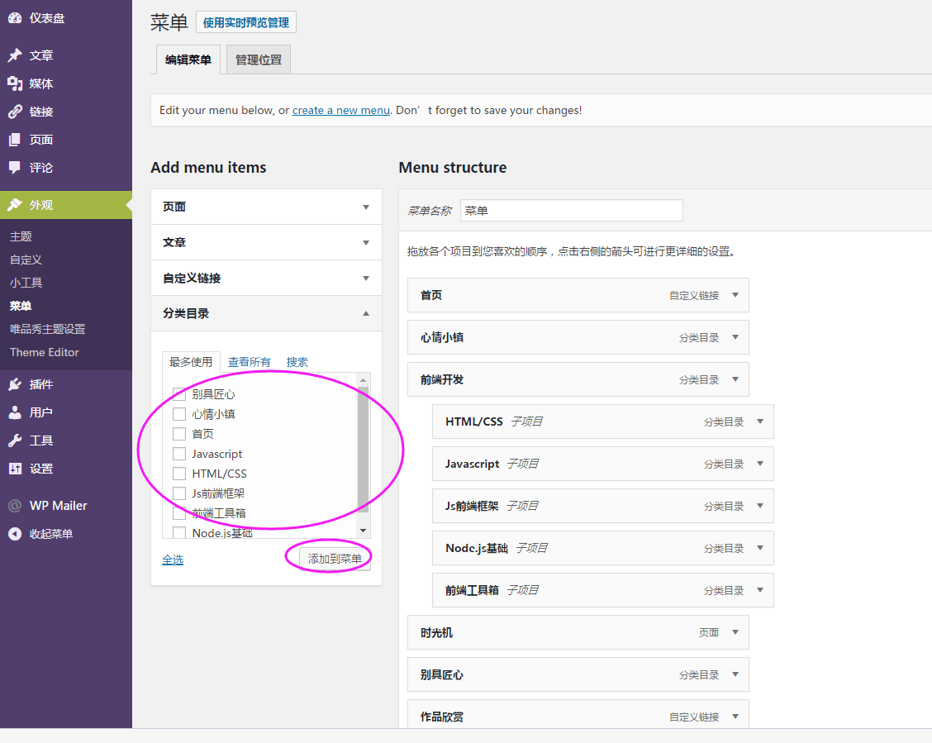Collapse the 分类目录 panel

(x=364, y=313)
